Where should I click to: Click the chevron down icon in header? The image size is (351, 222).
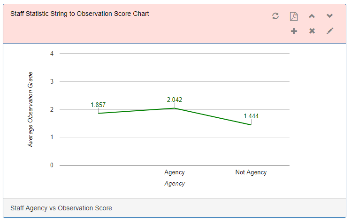(330, 16)
